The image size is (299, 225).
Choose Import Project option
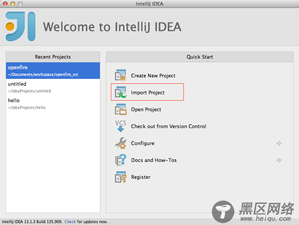148,92
